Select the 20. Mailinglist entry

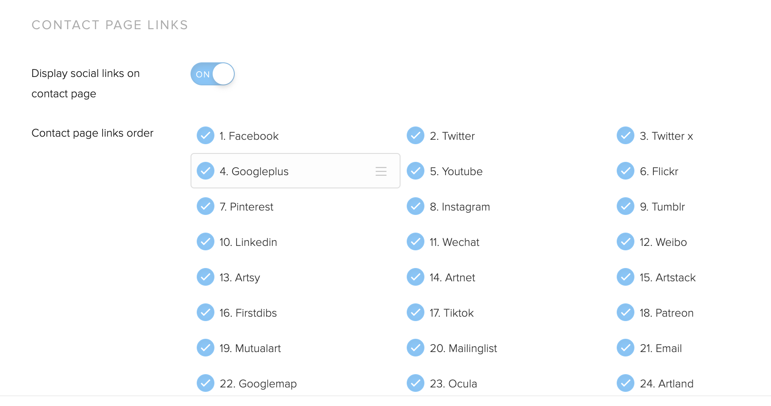coord(463,349)
